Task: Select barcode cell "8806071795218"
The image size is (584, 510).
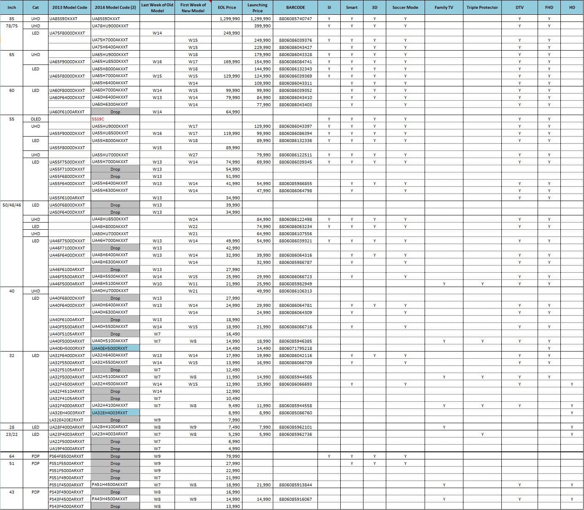Action: (296, 349)
